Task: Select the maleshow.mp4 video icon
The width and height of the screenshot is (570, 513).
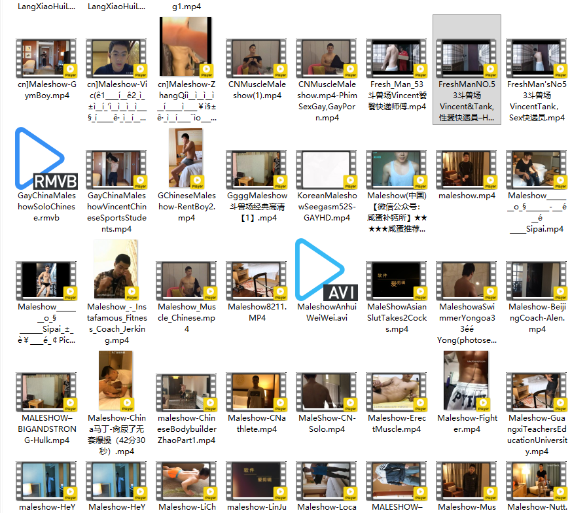Action: pyautogui.click(x=467, y=169)
